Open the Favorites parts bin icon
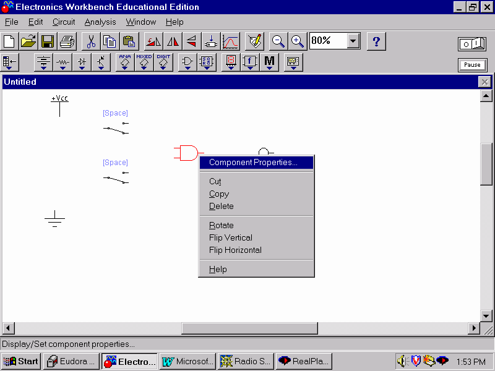Screen dimensions: 495x371 click(x=9, y=62)
